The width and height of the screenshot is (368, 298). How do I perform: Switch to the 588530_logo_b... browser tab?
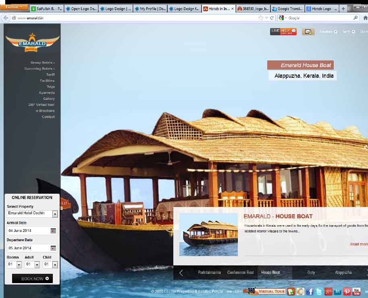[x=253, y=9]
